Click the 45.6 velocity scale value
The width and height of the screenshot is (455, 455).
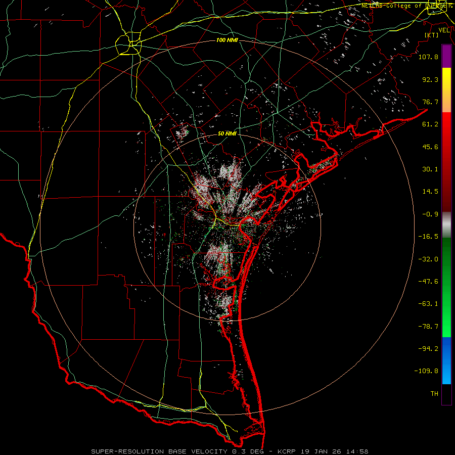pyautogui.click(x=430, y=147)
